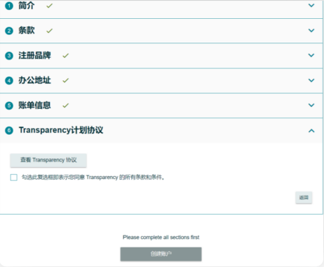The image size is (324, 267).
Task: Click the checkmark beside 办公地址
Action: click(66, 80)
